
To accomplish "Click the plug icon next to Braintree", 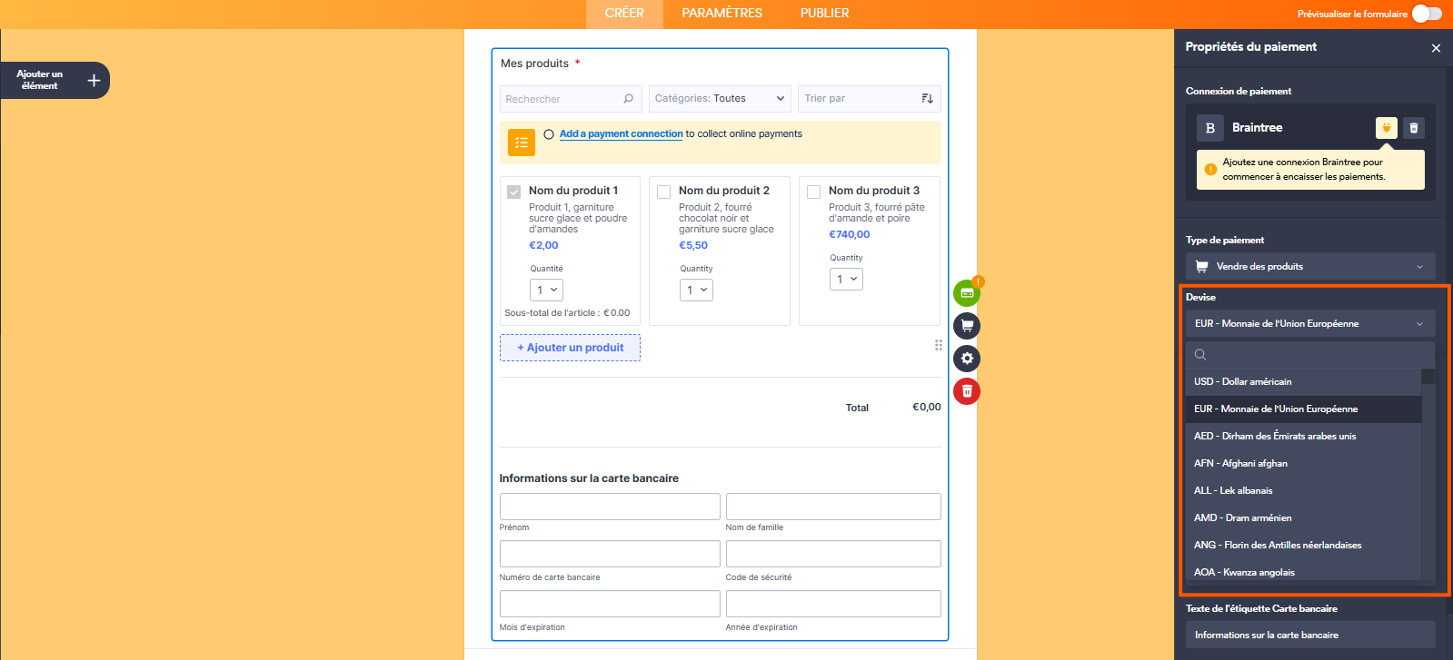I will 1387,128.
